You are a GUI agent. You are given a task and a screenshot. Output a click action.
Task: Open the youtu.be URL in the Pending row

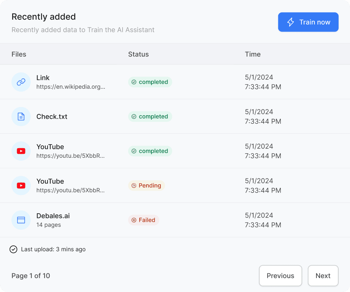tap(70, 190)
